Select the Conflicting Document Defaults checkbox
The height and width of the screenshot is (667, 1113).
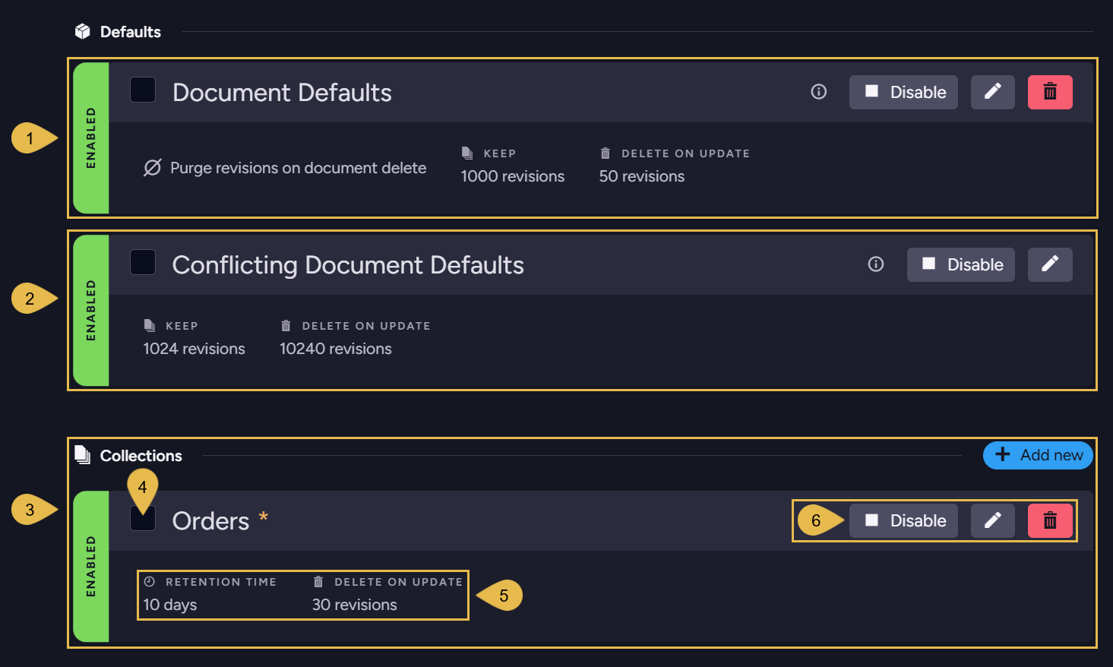(x=143, y=262)
